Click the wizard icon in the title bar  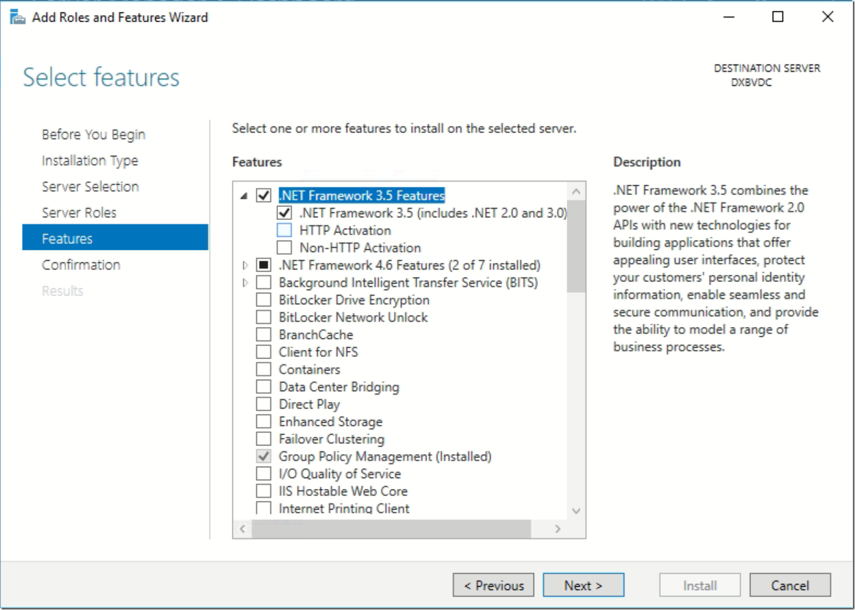click(18, 18)
